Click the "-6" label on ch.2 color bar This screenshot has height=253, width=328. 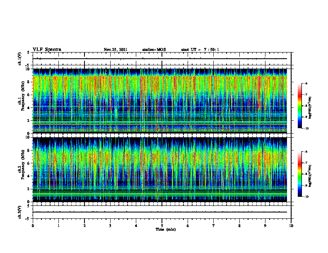pyautogui.click(x=306, y=152)
